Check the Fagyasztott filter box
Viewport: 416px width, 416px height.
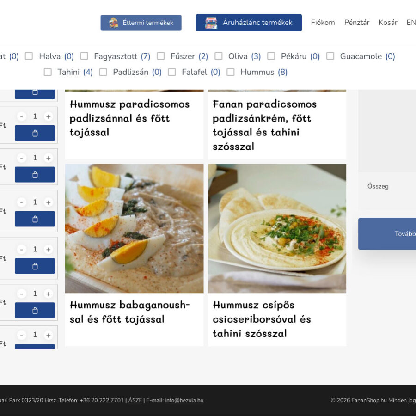coord(84,56)
